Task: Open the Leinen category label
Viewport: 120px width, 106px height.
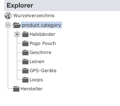Action: [37, 62]
